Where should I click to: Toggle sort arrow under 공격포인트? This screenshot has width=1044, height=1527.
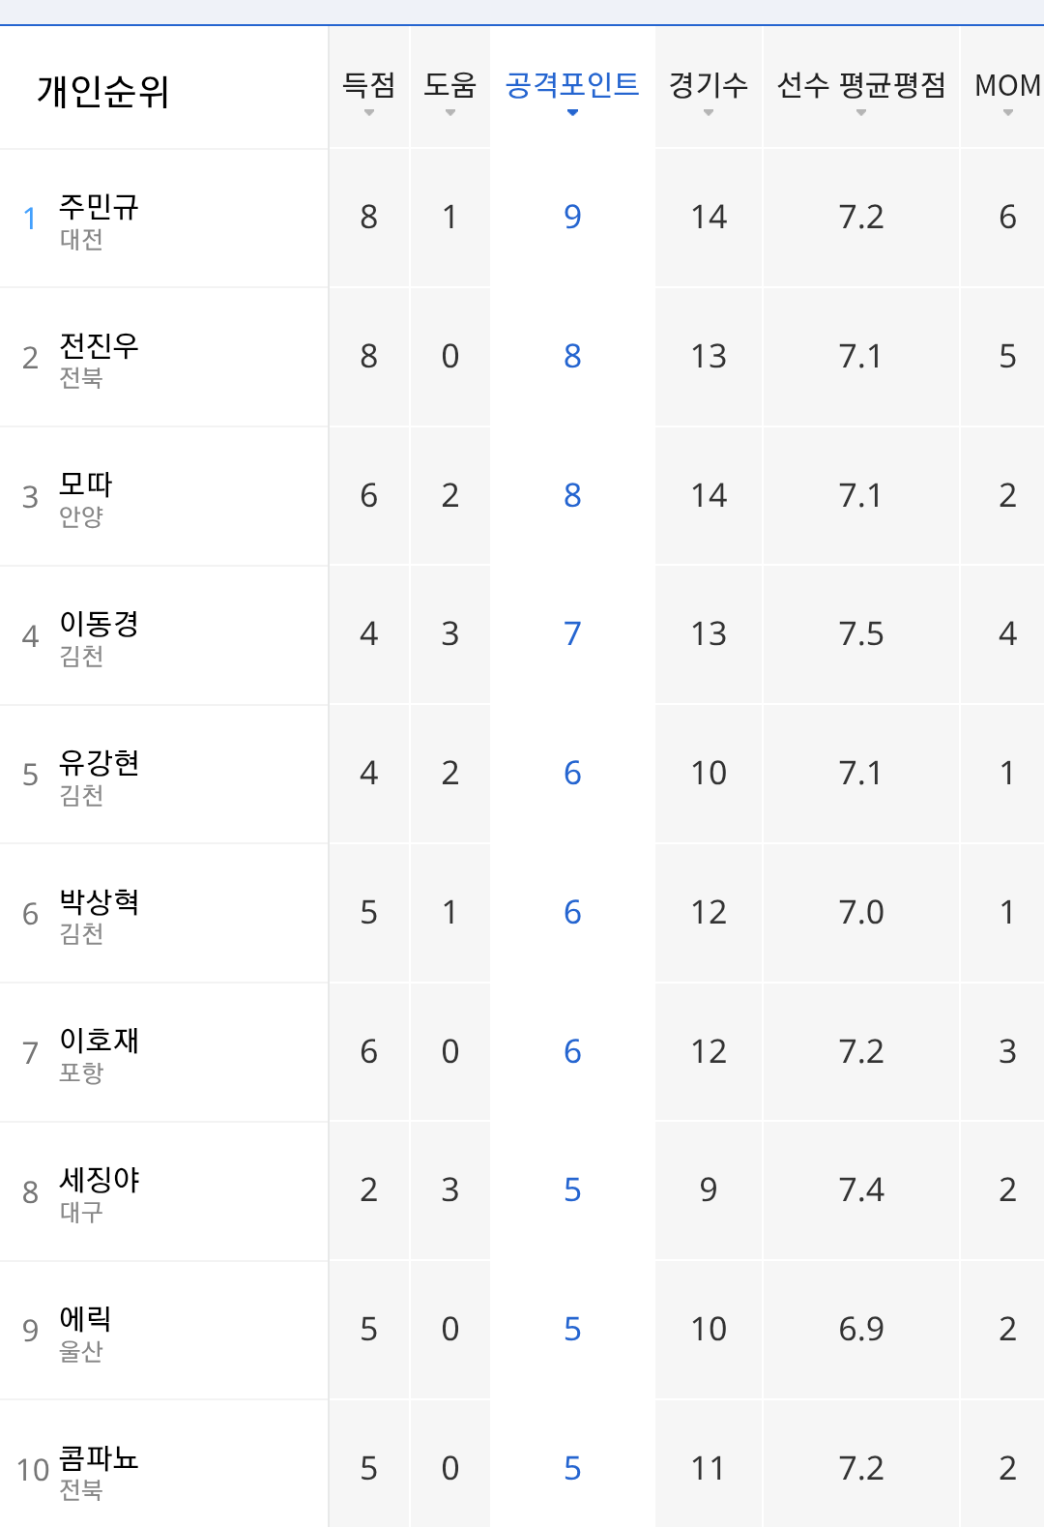(x=572, y=113)
